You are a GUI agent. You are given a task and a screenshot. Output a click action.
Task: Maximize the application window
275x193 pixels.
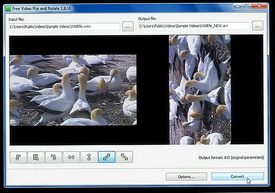coord(246,5)
